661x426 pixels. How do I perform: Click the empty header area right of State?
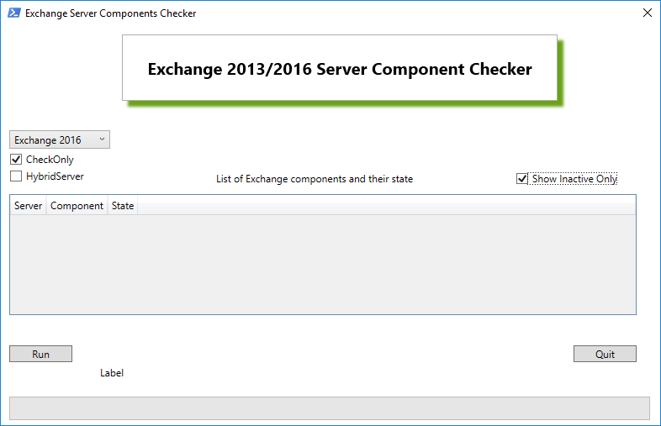click(x=387, y=206)
